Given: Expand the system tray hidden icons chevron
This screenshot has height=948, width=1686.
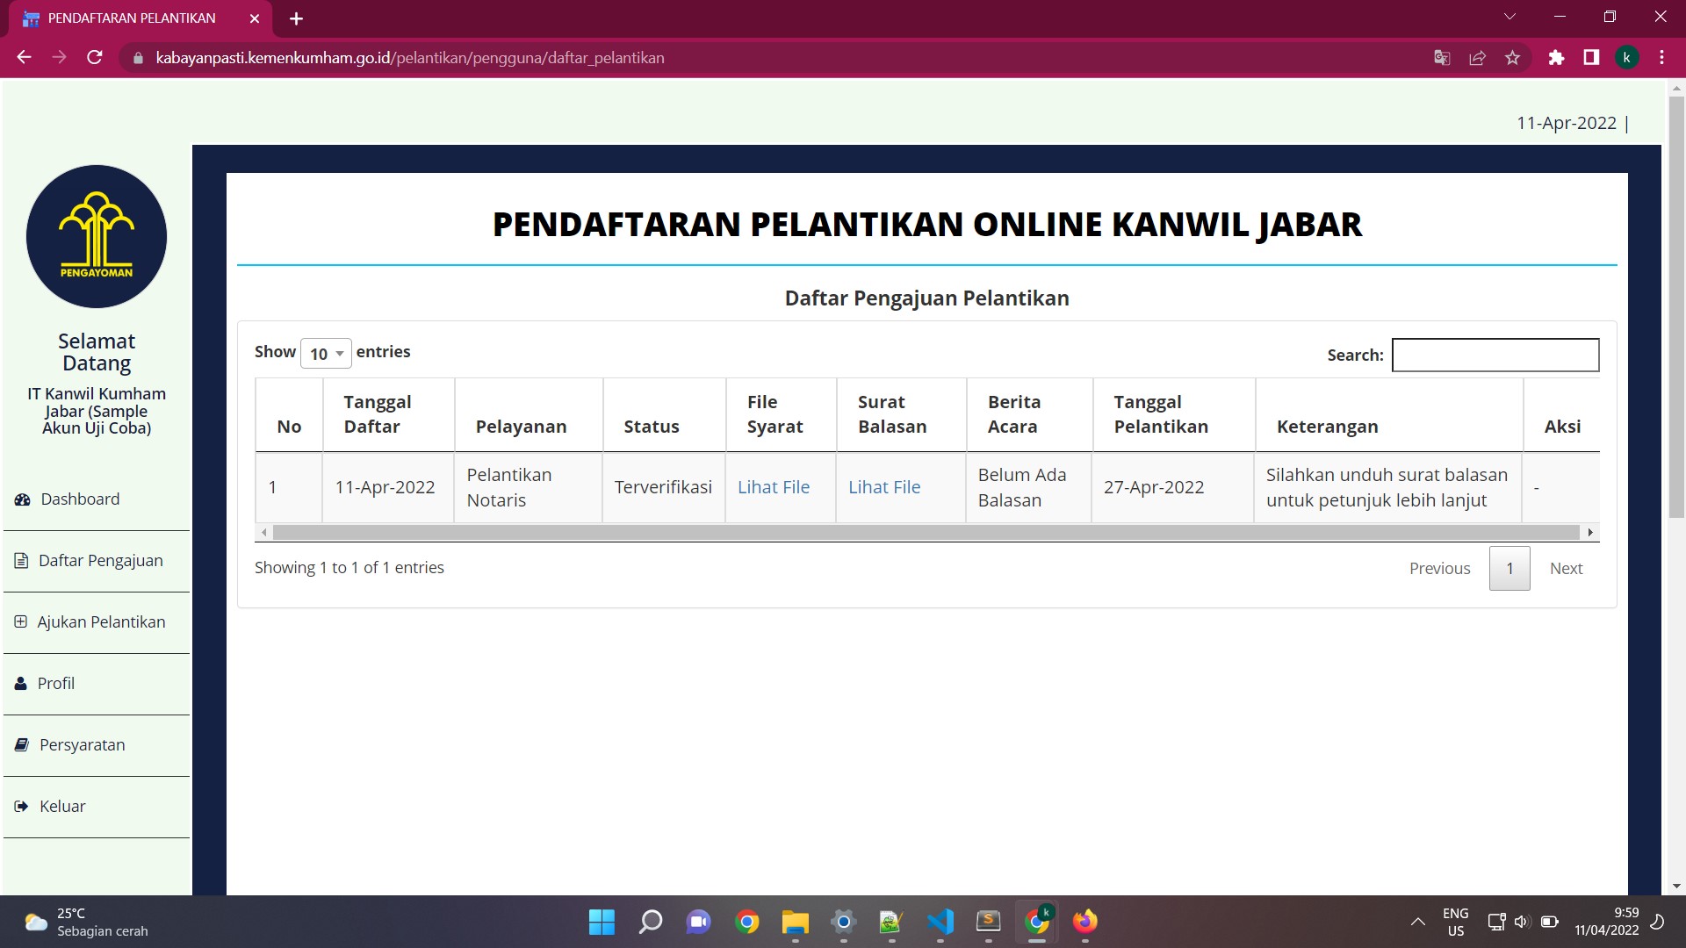Looking at the screenshot, I should 1417,922.
